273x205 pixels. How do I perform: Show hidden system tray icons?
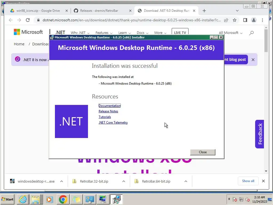pyautogui.click(x=229, y=199)
